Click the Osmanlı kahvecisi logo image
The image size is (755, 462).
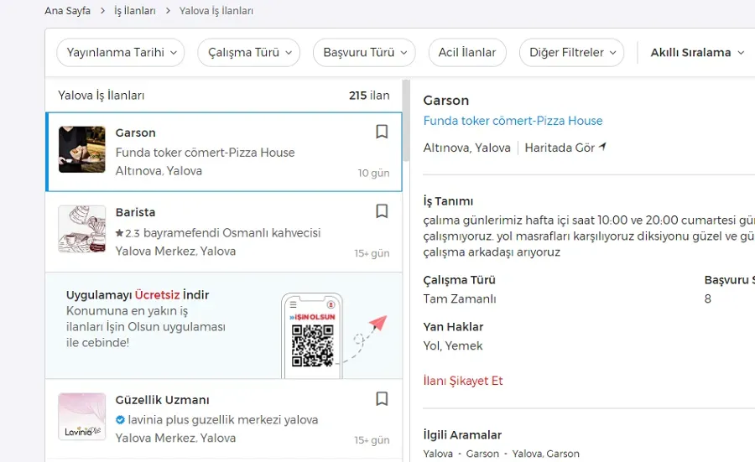tap(82, 229)
